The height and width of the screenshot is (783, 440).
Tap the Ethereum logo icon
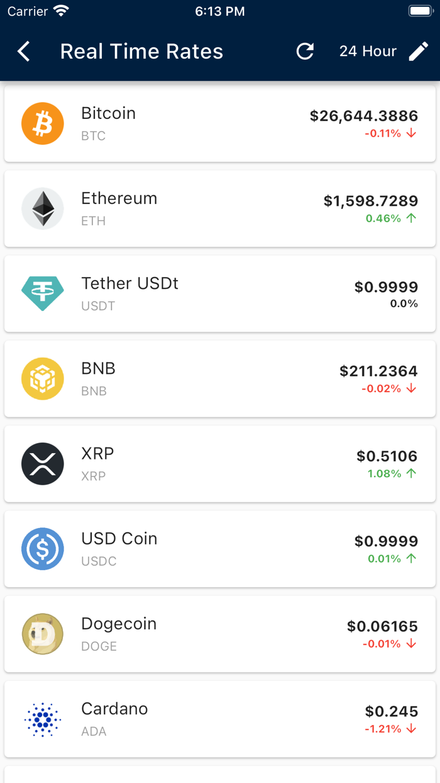click(42, 208)
